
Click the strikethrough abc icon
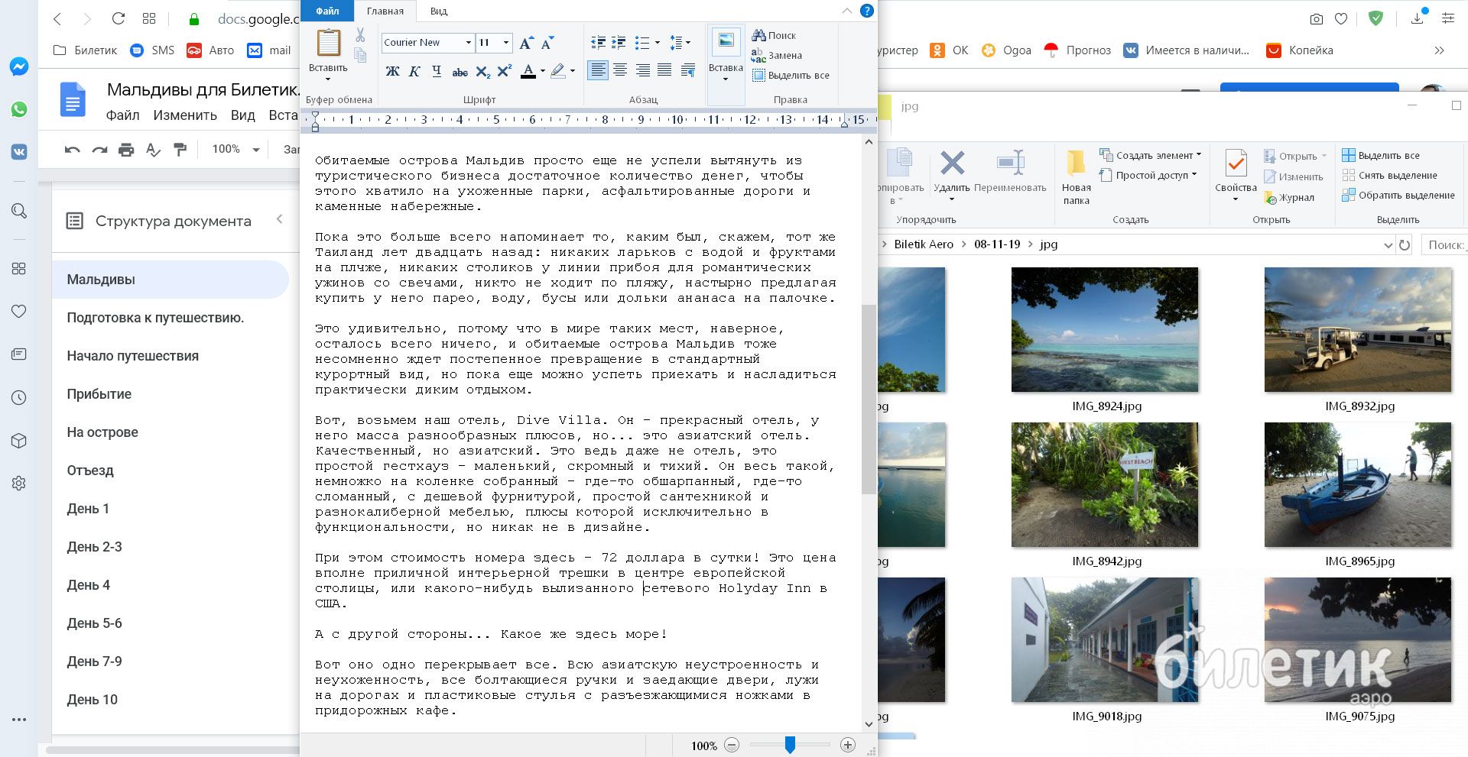(x=460, y=72)
